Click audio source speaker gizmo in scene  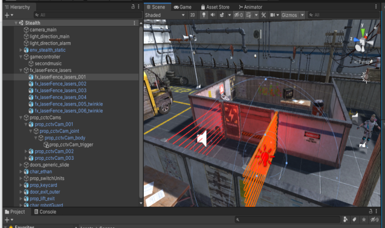(202, 139)
